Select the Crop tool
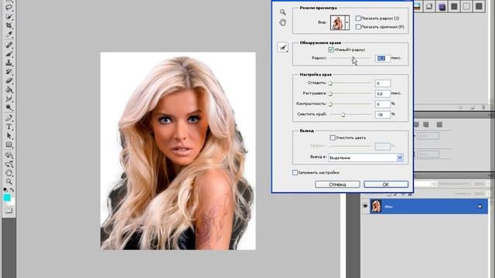 point(9,25)
